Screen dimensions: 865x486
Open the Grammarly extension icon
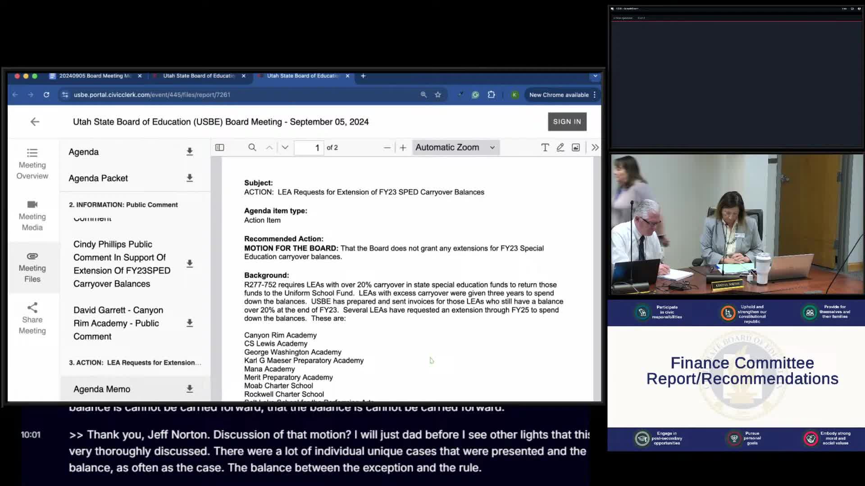(x=476, y=94)
